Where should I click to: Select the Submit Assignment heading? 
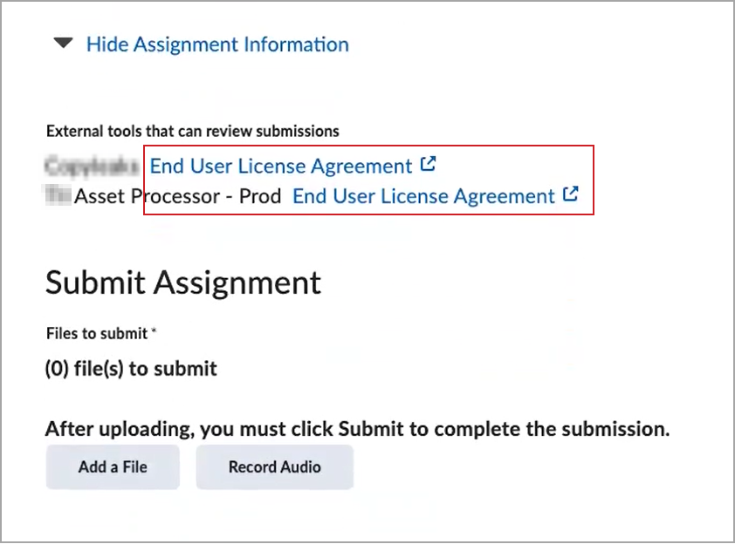coord(183,282)
